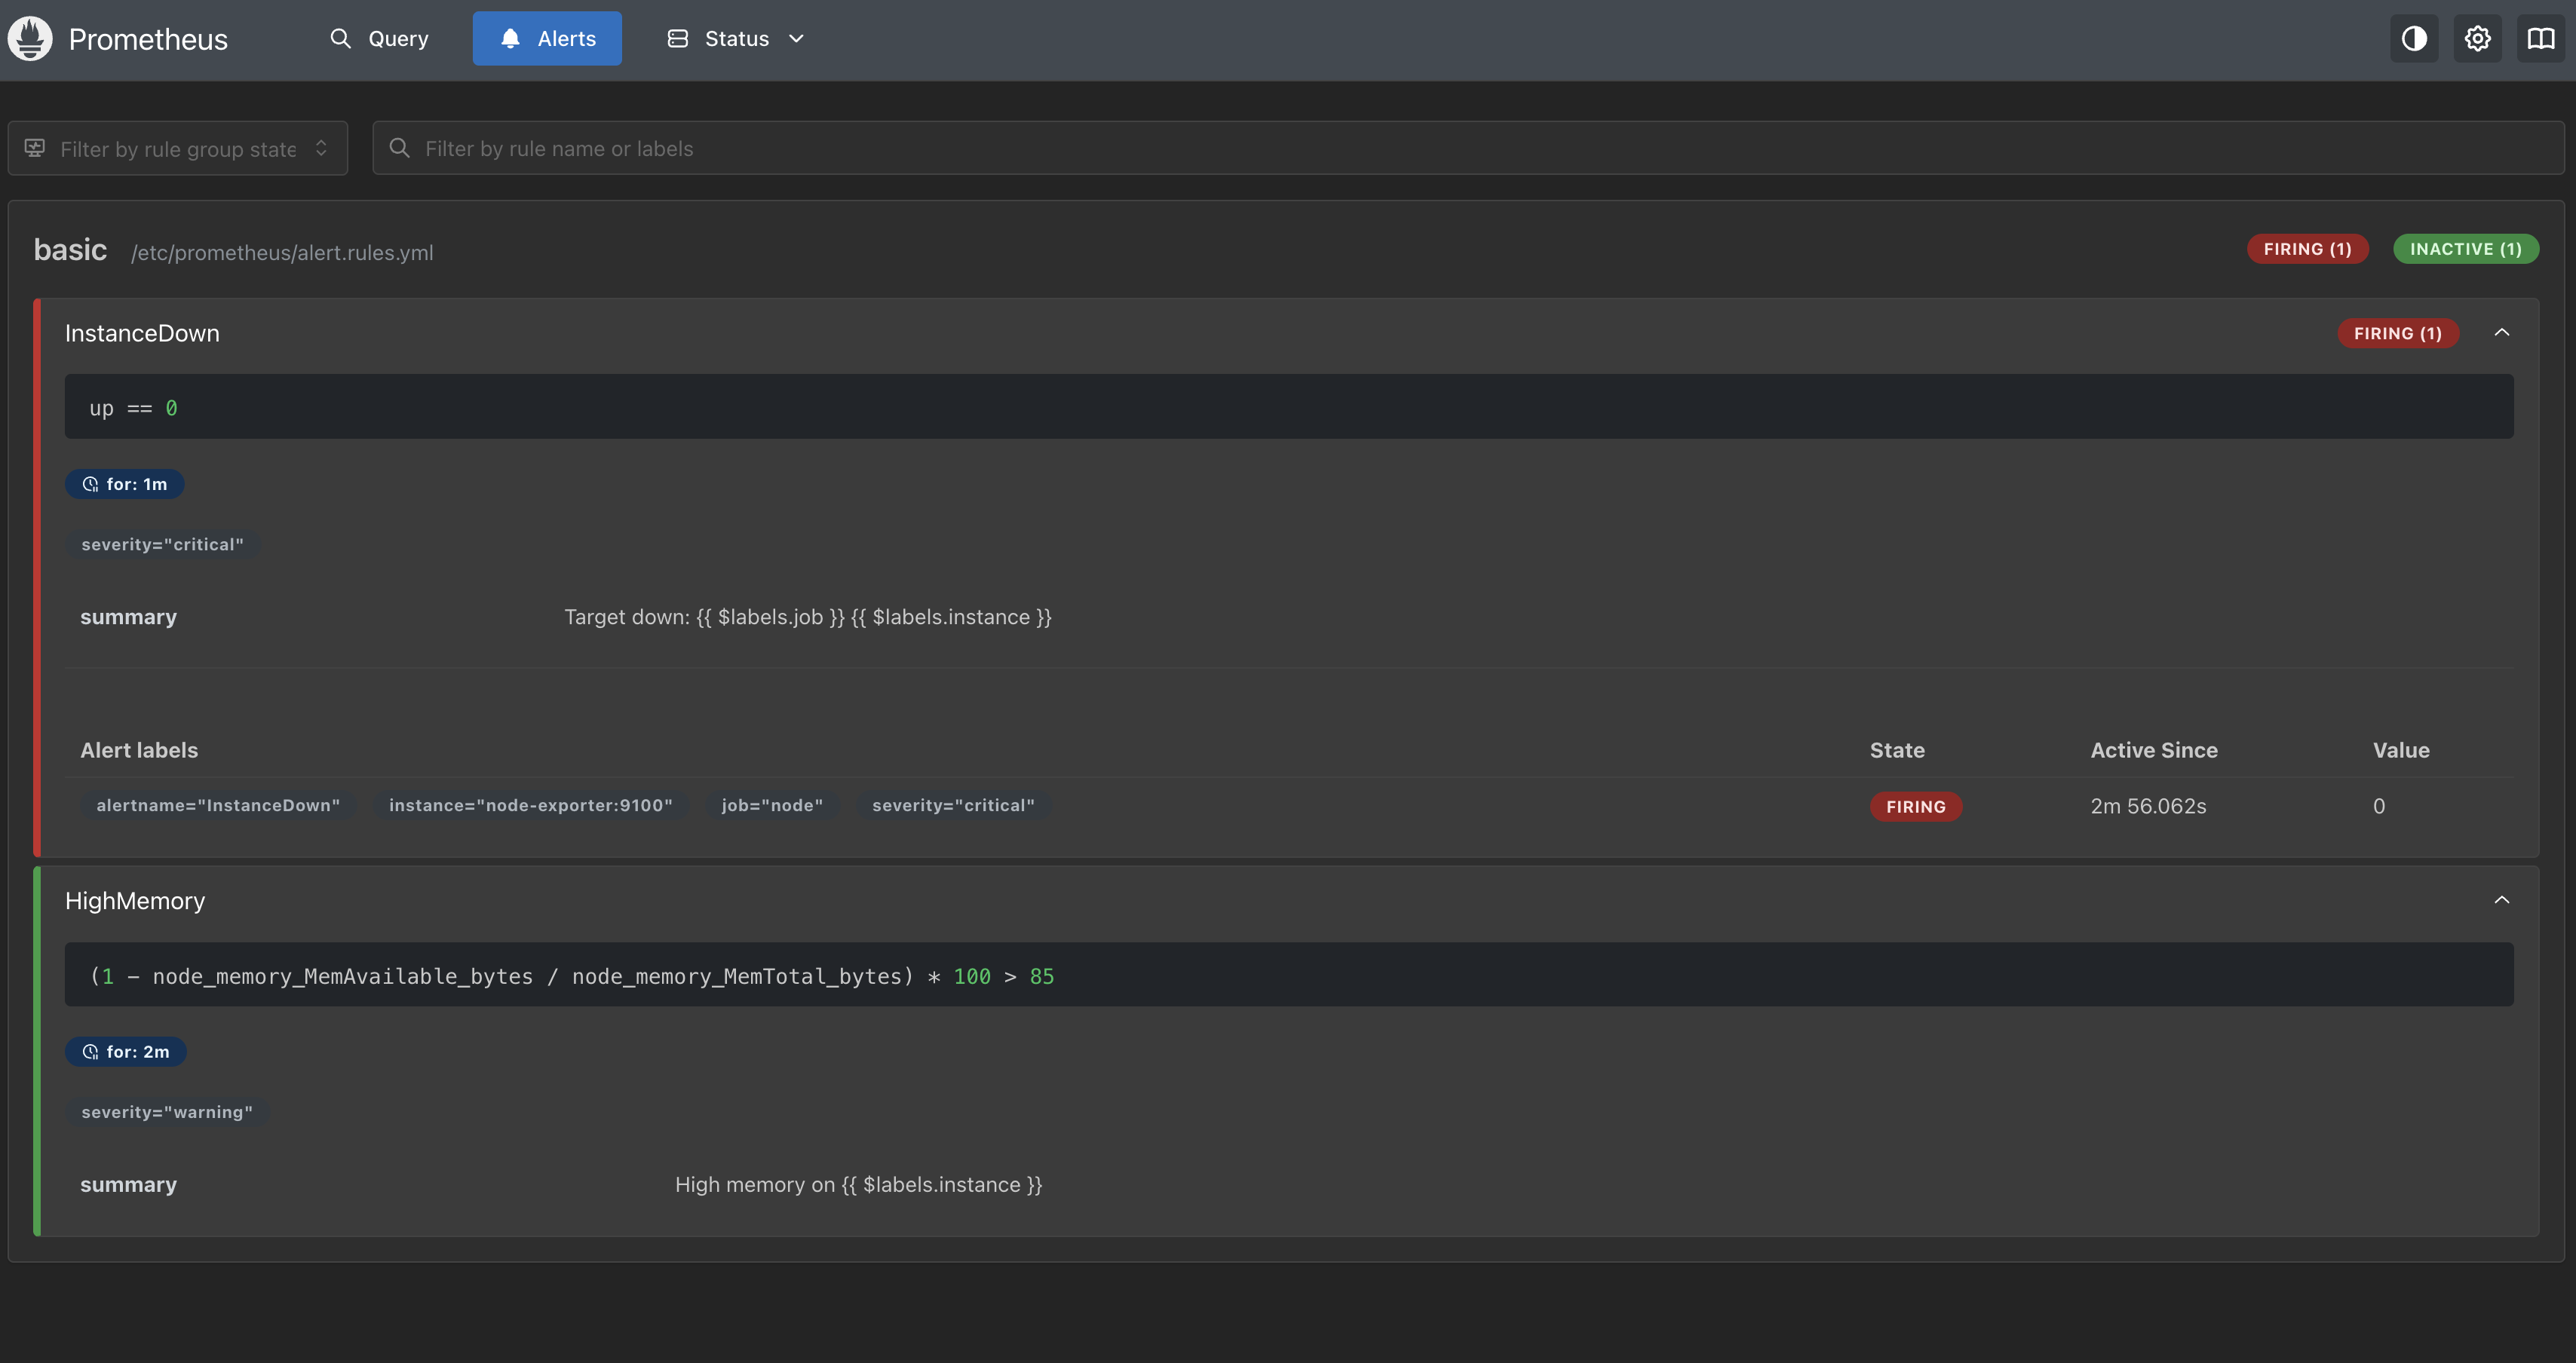Click the HighMemory memory expression
Screen dimensions: 2576x1363
pos(572,976)
